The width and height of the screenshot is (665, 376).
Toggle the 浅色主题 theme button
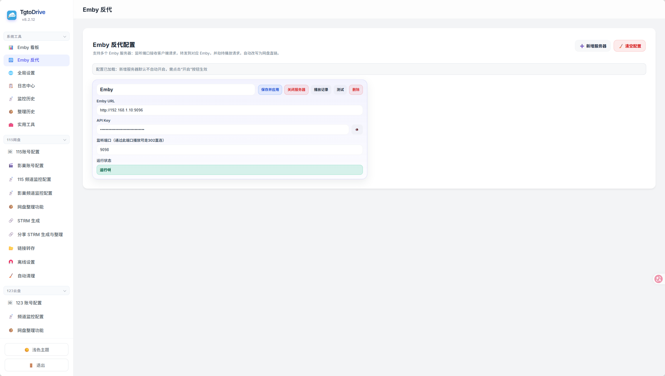point(36,350)
